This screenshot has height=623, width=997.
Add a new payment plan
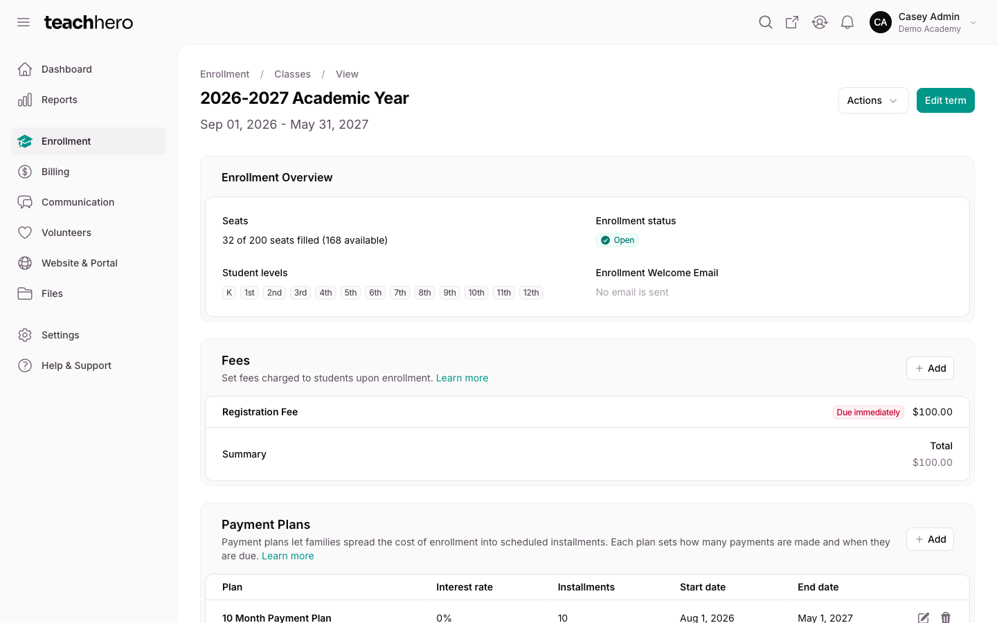[x=930, y=539]
